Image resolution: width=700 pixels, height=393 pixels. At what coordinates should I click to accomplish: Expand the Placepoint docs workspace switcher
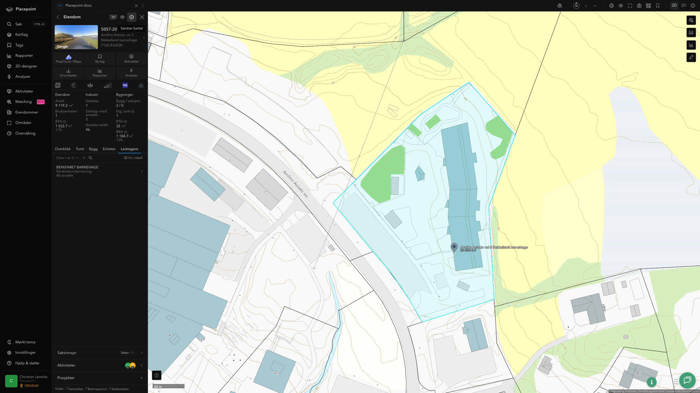[143, 5]
